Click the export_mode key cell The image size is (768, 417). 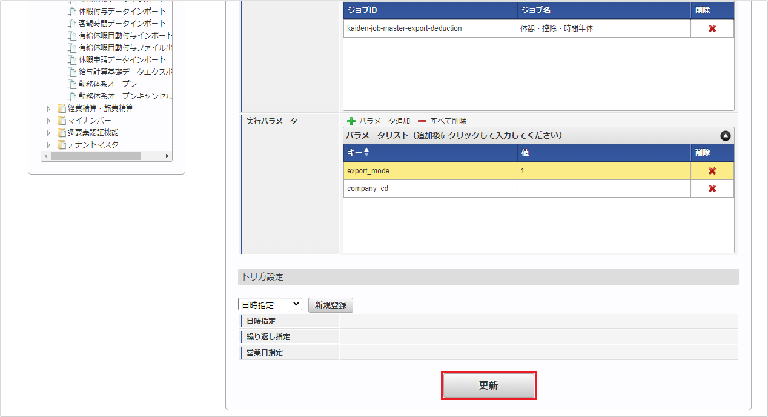tap(430, 171)
